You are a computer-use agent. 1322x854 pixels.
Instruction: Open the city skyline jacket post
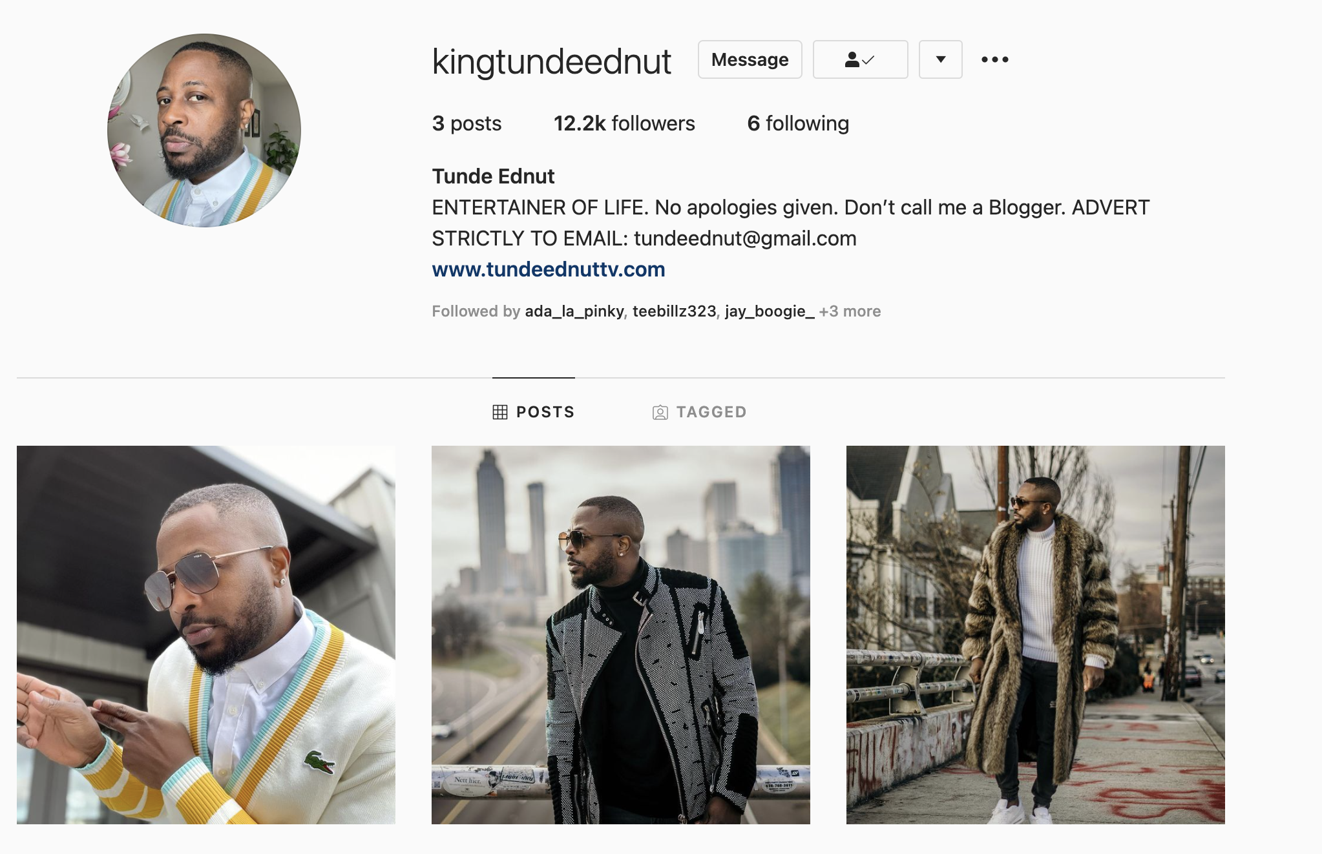click(x=621, y=634)
